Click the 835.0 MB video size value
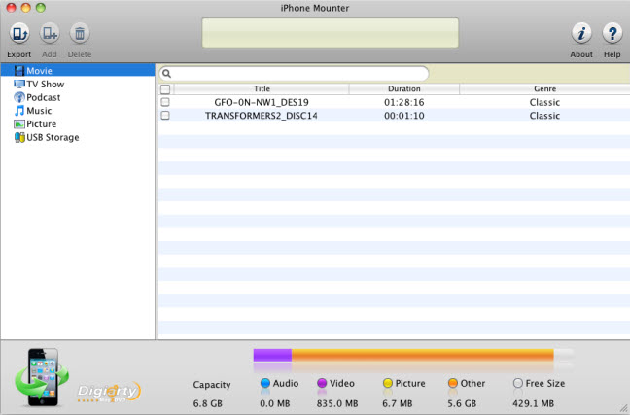 coord(337,403)
